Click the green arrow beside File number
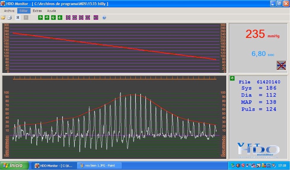Screen dimensions: 290x170 pyautogui.click(x=232, y=78)
